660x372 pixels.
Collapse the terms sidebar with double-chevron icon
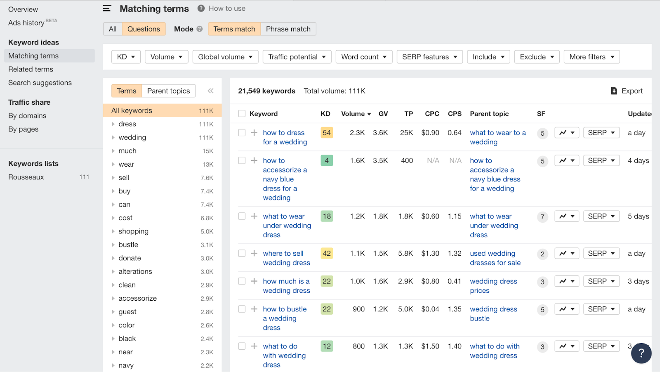coord(210,91)
